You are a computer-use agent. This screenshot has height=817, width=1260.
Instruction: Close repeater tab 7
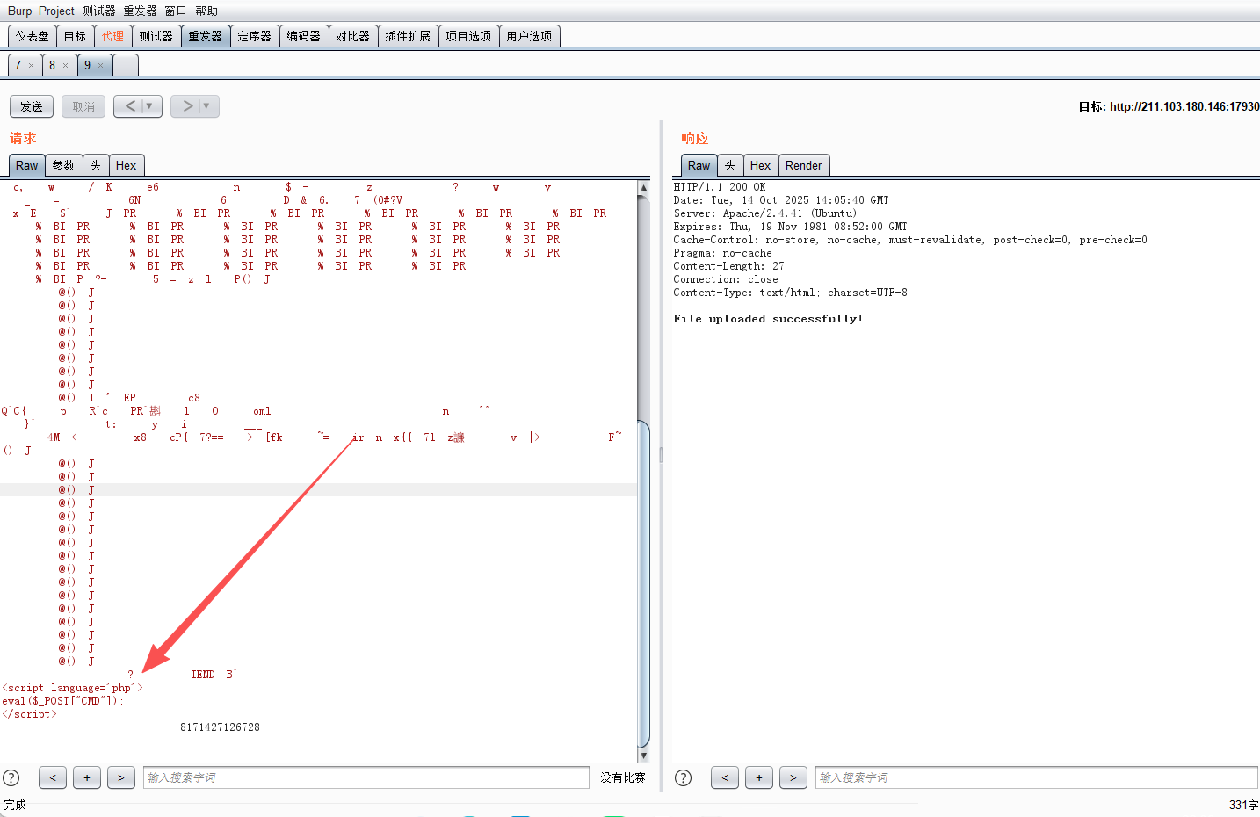31,66
